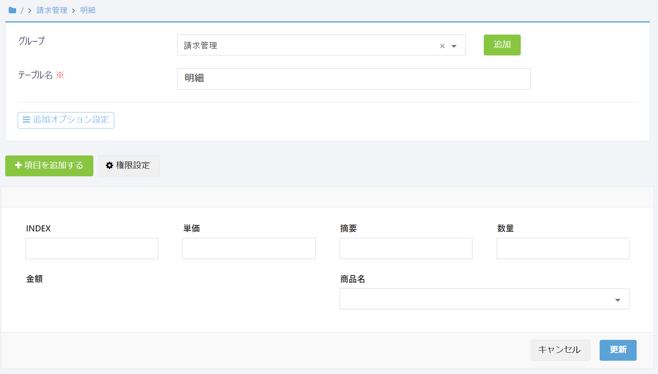Viewport: 658px width, 374px height.
Task: Click the plus icon on 項目を追加する
Action: point(18,165)
